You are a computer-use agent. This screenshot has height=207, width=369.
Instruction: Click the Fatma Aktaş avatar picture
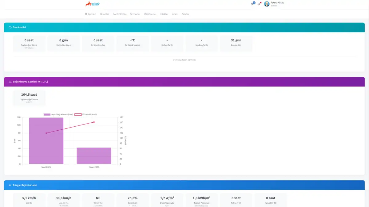pyautogui.click(x=267, y=4)
